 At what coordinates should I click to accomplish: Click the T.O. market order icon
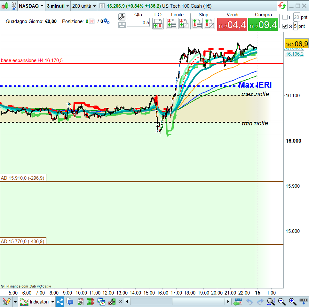pyautogui.click(x=158, y=24)
